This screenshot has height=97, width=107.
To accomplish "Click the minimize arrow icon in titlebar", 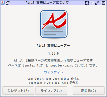I will point(97,3).
